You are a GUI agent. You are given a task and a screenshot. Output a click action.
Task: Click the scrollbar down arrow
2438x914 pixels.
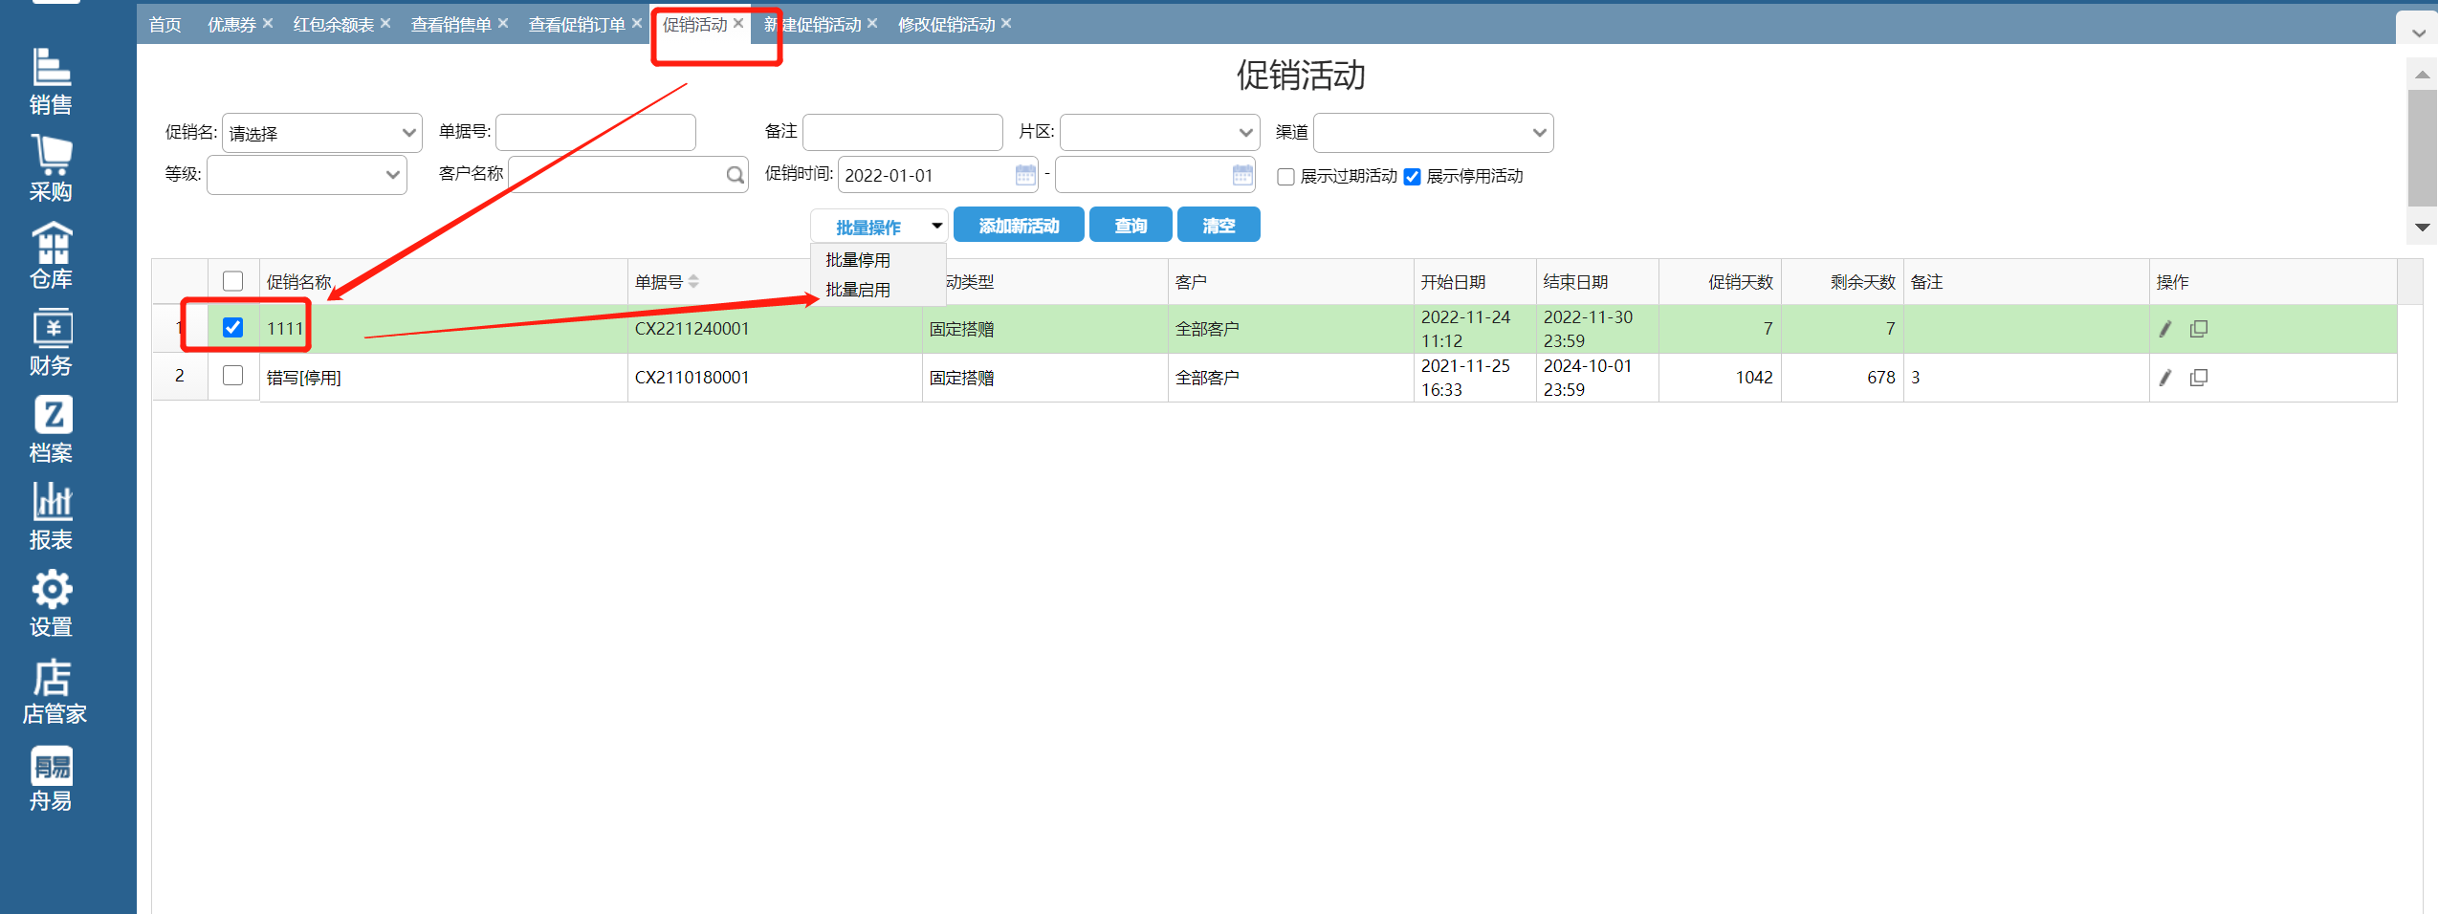point(2422,227)
